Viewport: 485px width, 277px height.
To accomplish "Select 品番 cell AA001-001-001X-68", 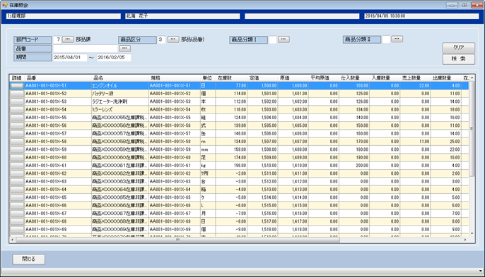I will click(x=58, y=221).
